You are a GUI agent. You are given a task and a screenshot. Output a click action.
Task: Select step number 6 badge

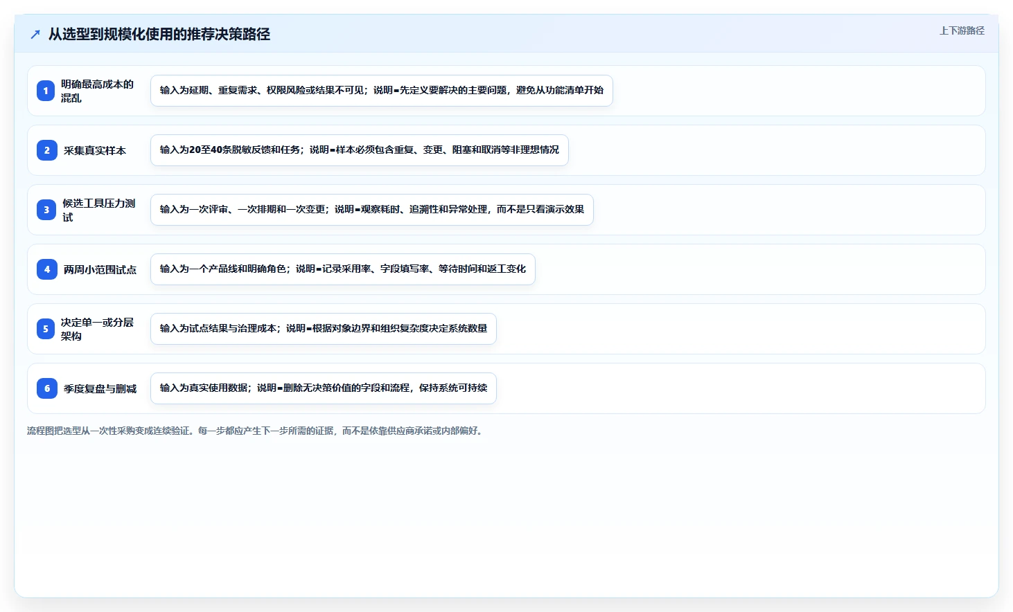47,388
